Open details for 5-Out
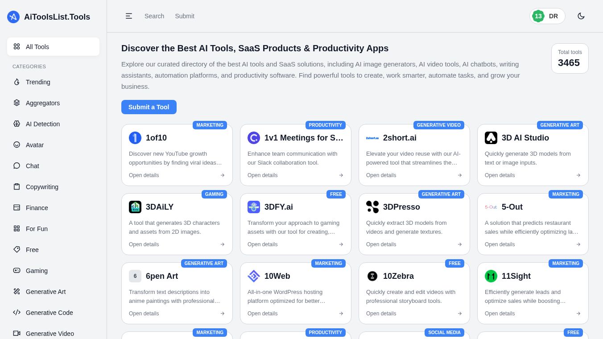 533,244
